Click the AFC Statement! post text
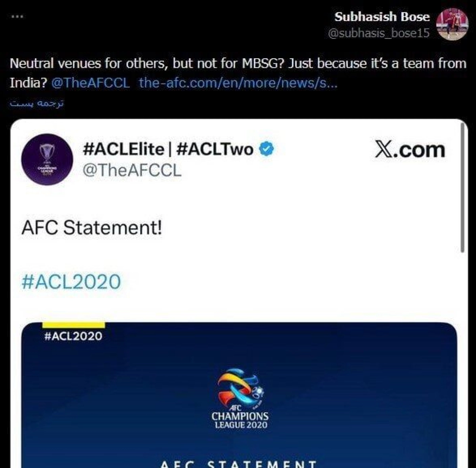 tap(92, 228)
